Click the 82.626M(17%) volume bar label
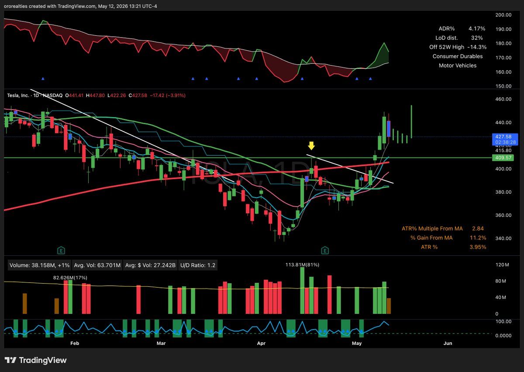 coord(70,277)
